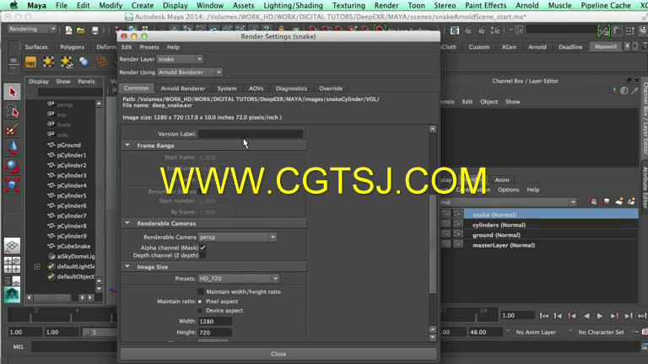The width and height of the screenshot is (648, 364).
Task: Click the No Character Set selector
Action: pos(601,332)
